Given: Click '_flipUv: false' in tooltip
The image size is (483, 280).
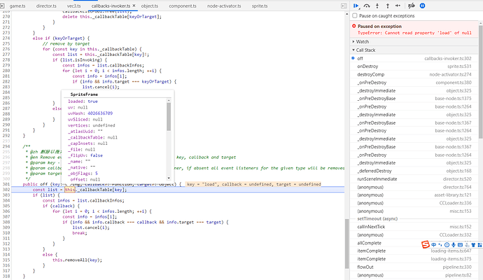Looking at the screenshot, I should tap(85, 155).
